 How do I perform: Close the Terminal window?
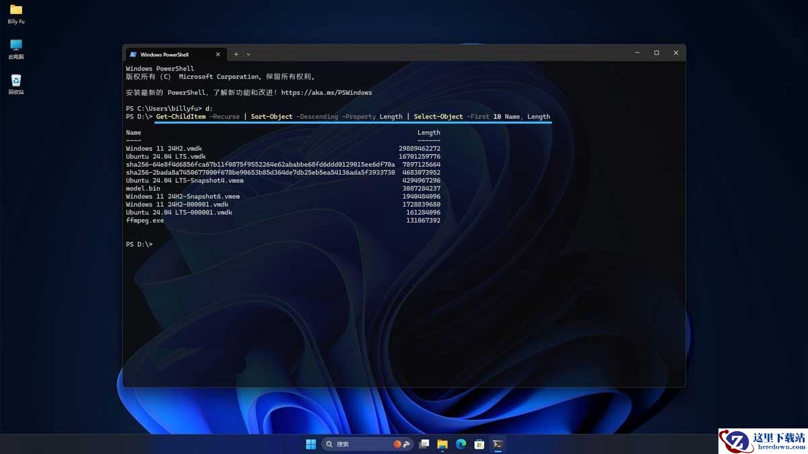click(676, 53)
